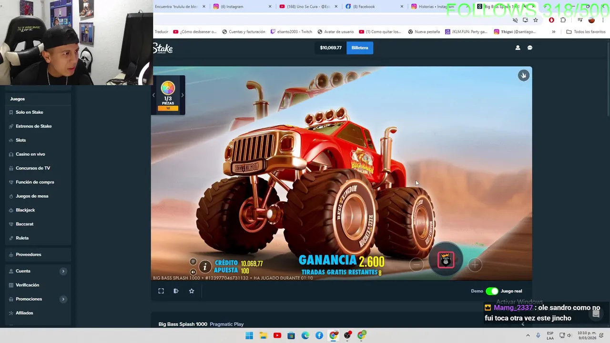Open Microsoft Store in taskbar
610x343 pixels.
coord(291,335)
